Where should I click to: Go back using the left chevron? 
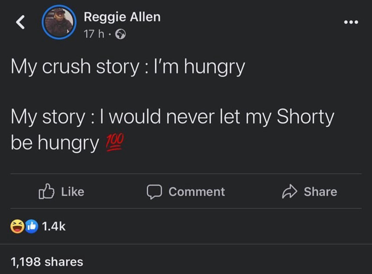[x=21, y=22]
